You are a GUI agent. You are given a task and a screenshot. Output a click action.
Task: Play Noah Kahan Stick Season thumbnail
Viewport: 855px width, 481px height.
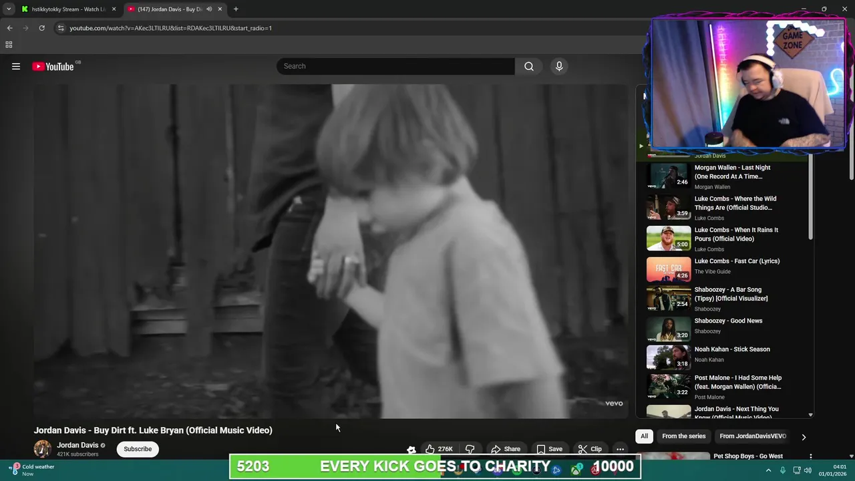pyautogui.click(x=669, y=357)
